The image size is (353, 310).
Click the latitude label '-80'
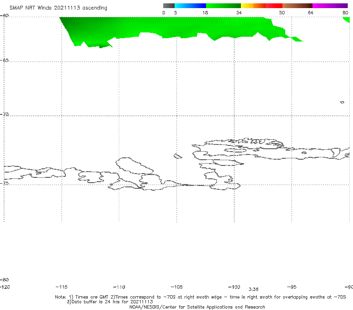[4, 279]
